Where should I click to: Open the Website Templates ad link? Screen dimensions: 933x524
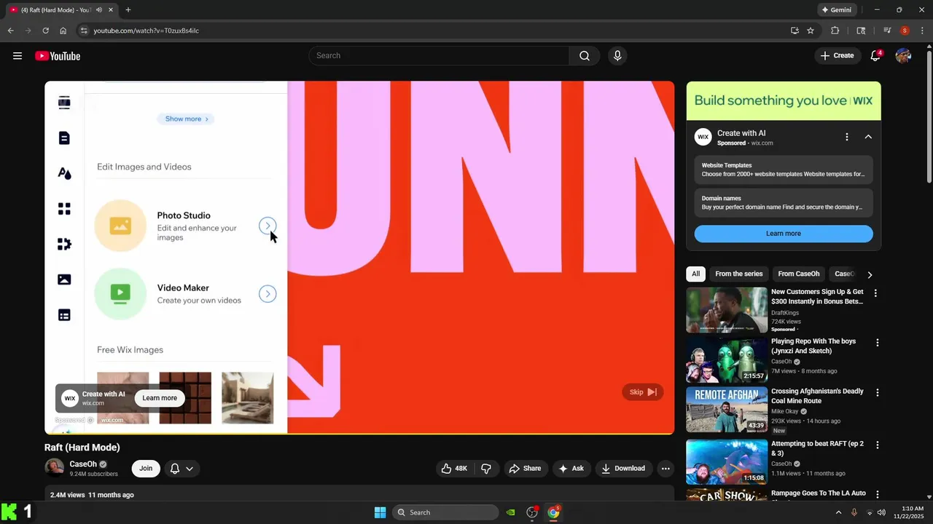click(x=784, y=170)
